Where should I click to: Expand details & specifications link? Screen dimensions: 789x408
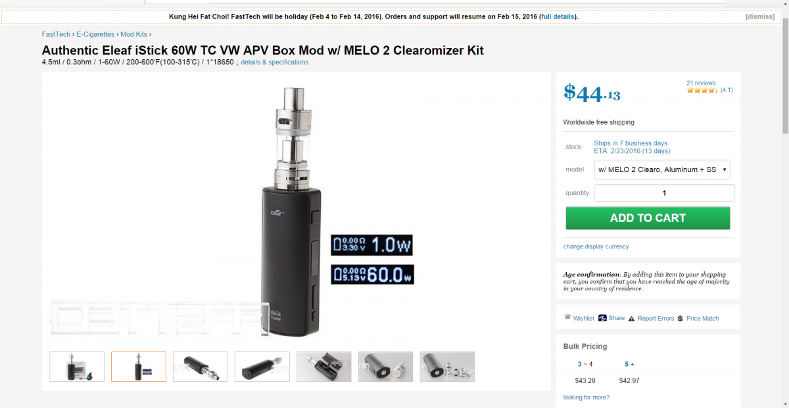click(272, 62)
